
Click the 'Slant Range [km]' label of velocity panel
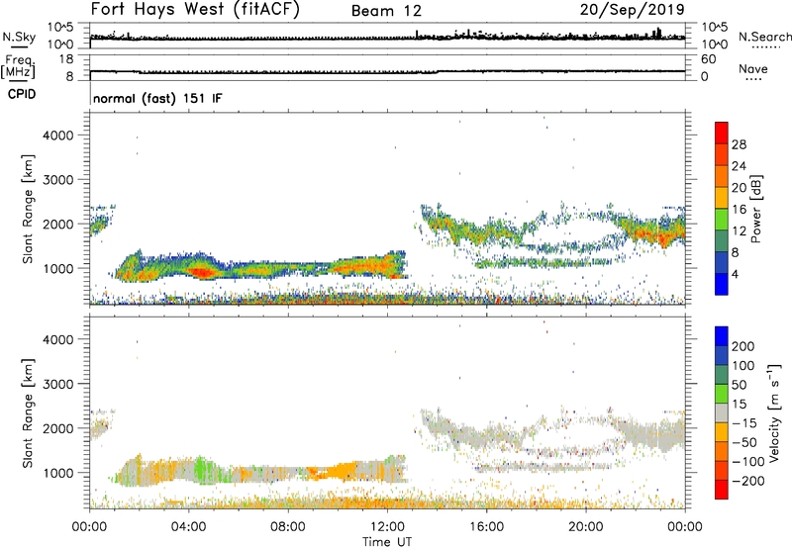click(28, 413)
